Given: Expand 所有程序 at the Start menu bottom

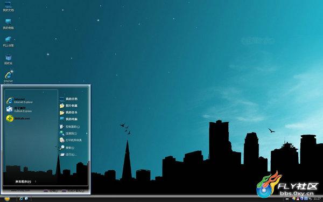Looking at the screenshot, I should coord(25,182).
